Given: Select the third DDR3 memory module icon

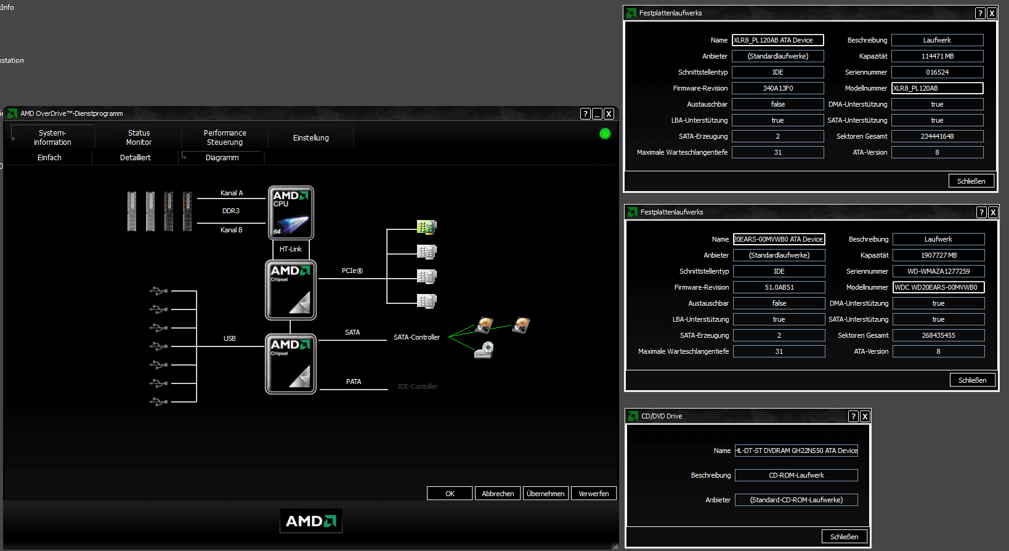Looking at the screenshot, I should pyautogui.click(x=169, y=211).
